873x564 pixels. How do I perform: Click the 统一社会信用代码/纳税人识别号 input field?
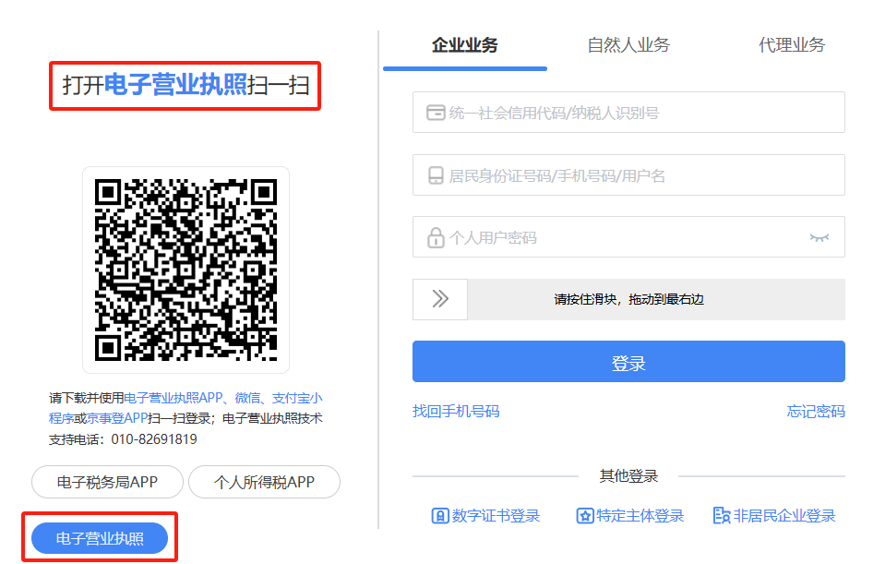pyautogui.click(x=628, y=113)
